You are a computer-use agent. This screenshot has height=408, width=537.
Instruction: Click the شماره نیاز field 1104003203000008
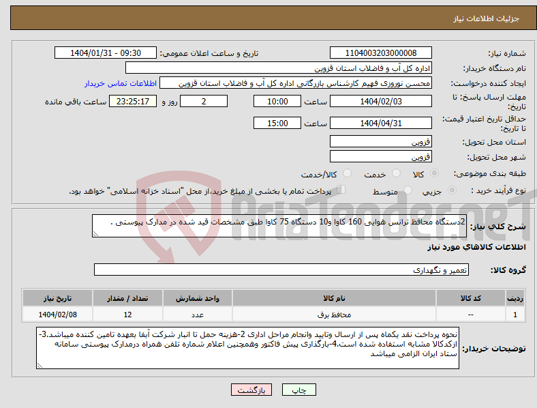(x=381, y=53)
